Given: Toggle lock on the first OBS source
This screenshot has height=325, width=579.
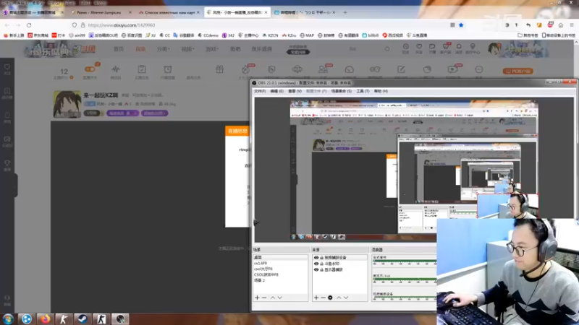Looking at the screenshot, I should (321, 258).
